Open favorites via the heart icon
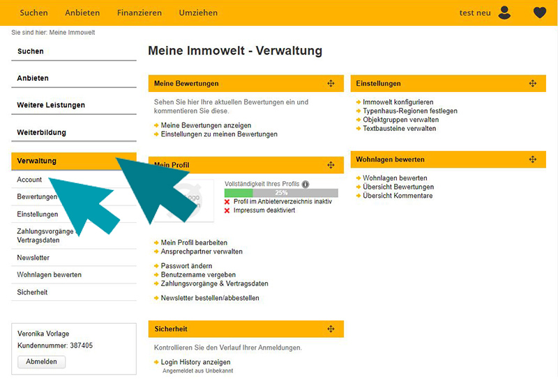 (x=540, y=13)
